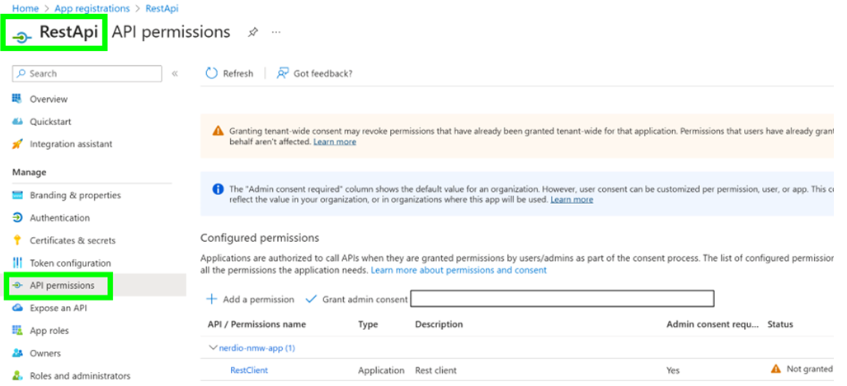Click Add a permission label
The width and height of the screenshot is (847, 386).
click(258, 300)
